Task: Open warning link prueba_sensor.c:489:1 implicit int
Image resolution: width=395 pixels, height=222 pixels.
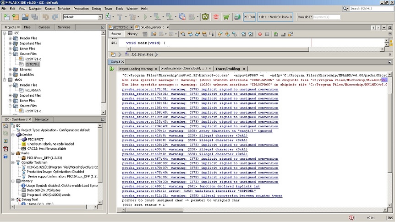Action: click(x=191, y=186)
